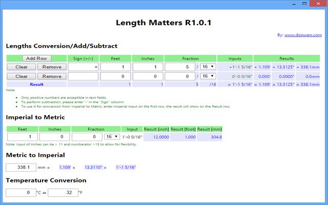Screen dimensions: 328x205
Task: Click the Add Row button
Action: (x=36, y=58)
